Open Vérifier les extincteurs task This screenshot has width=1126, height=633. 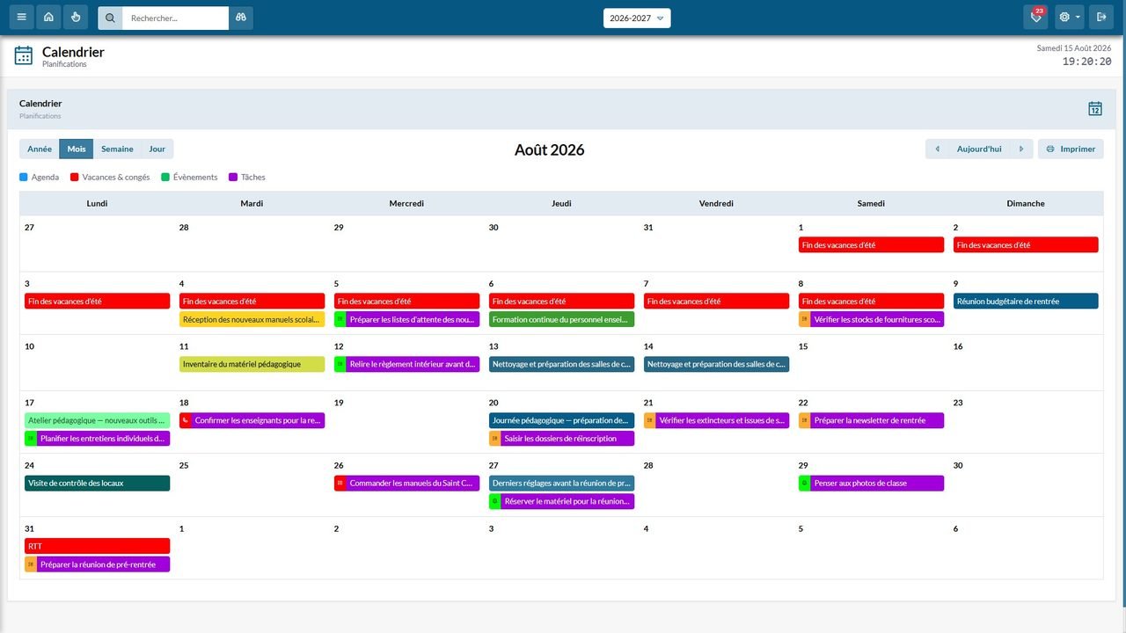click(716, 420)
